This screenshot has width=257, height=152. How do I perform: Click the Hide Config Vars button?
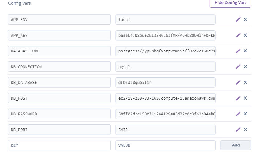(x=230, y=3)
